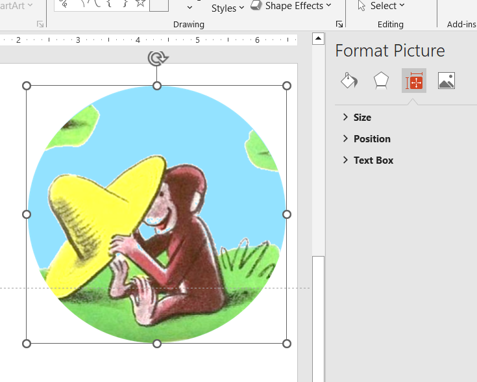Select the Size & Properties tab icon

[414, 81]
